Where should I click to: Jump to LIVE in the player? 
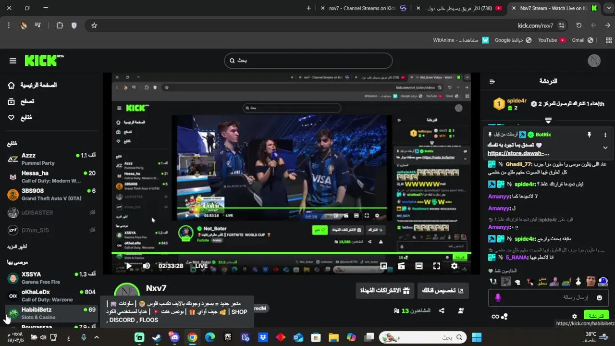pyautogui.click(x=201, y=266)
